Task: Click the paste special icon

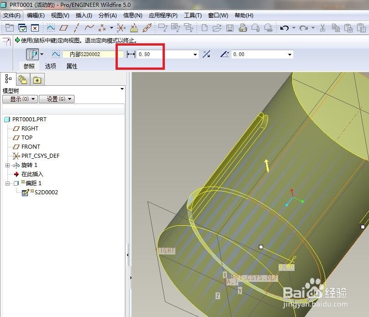Action: 361,28
